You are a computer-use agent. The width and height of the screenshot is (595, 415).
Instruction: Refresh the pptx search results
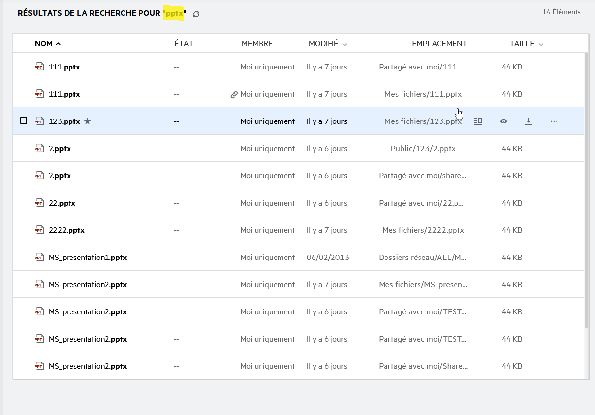(x=196, y=14)
